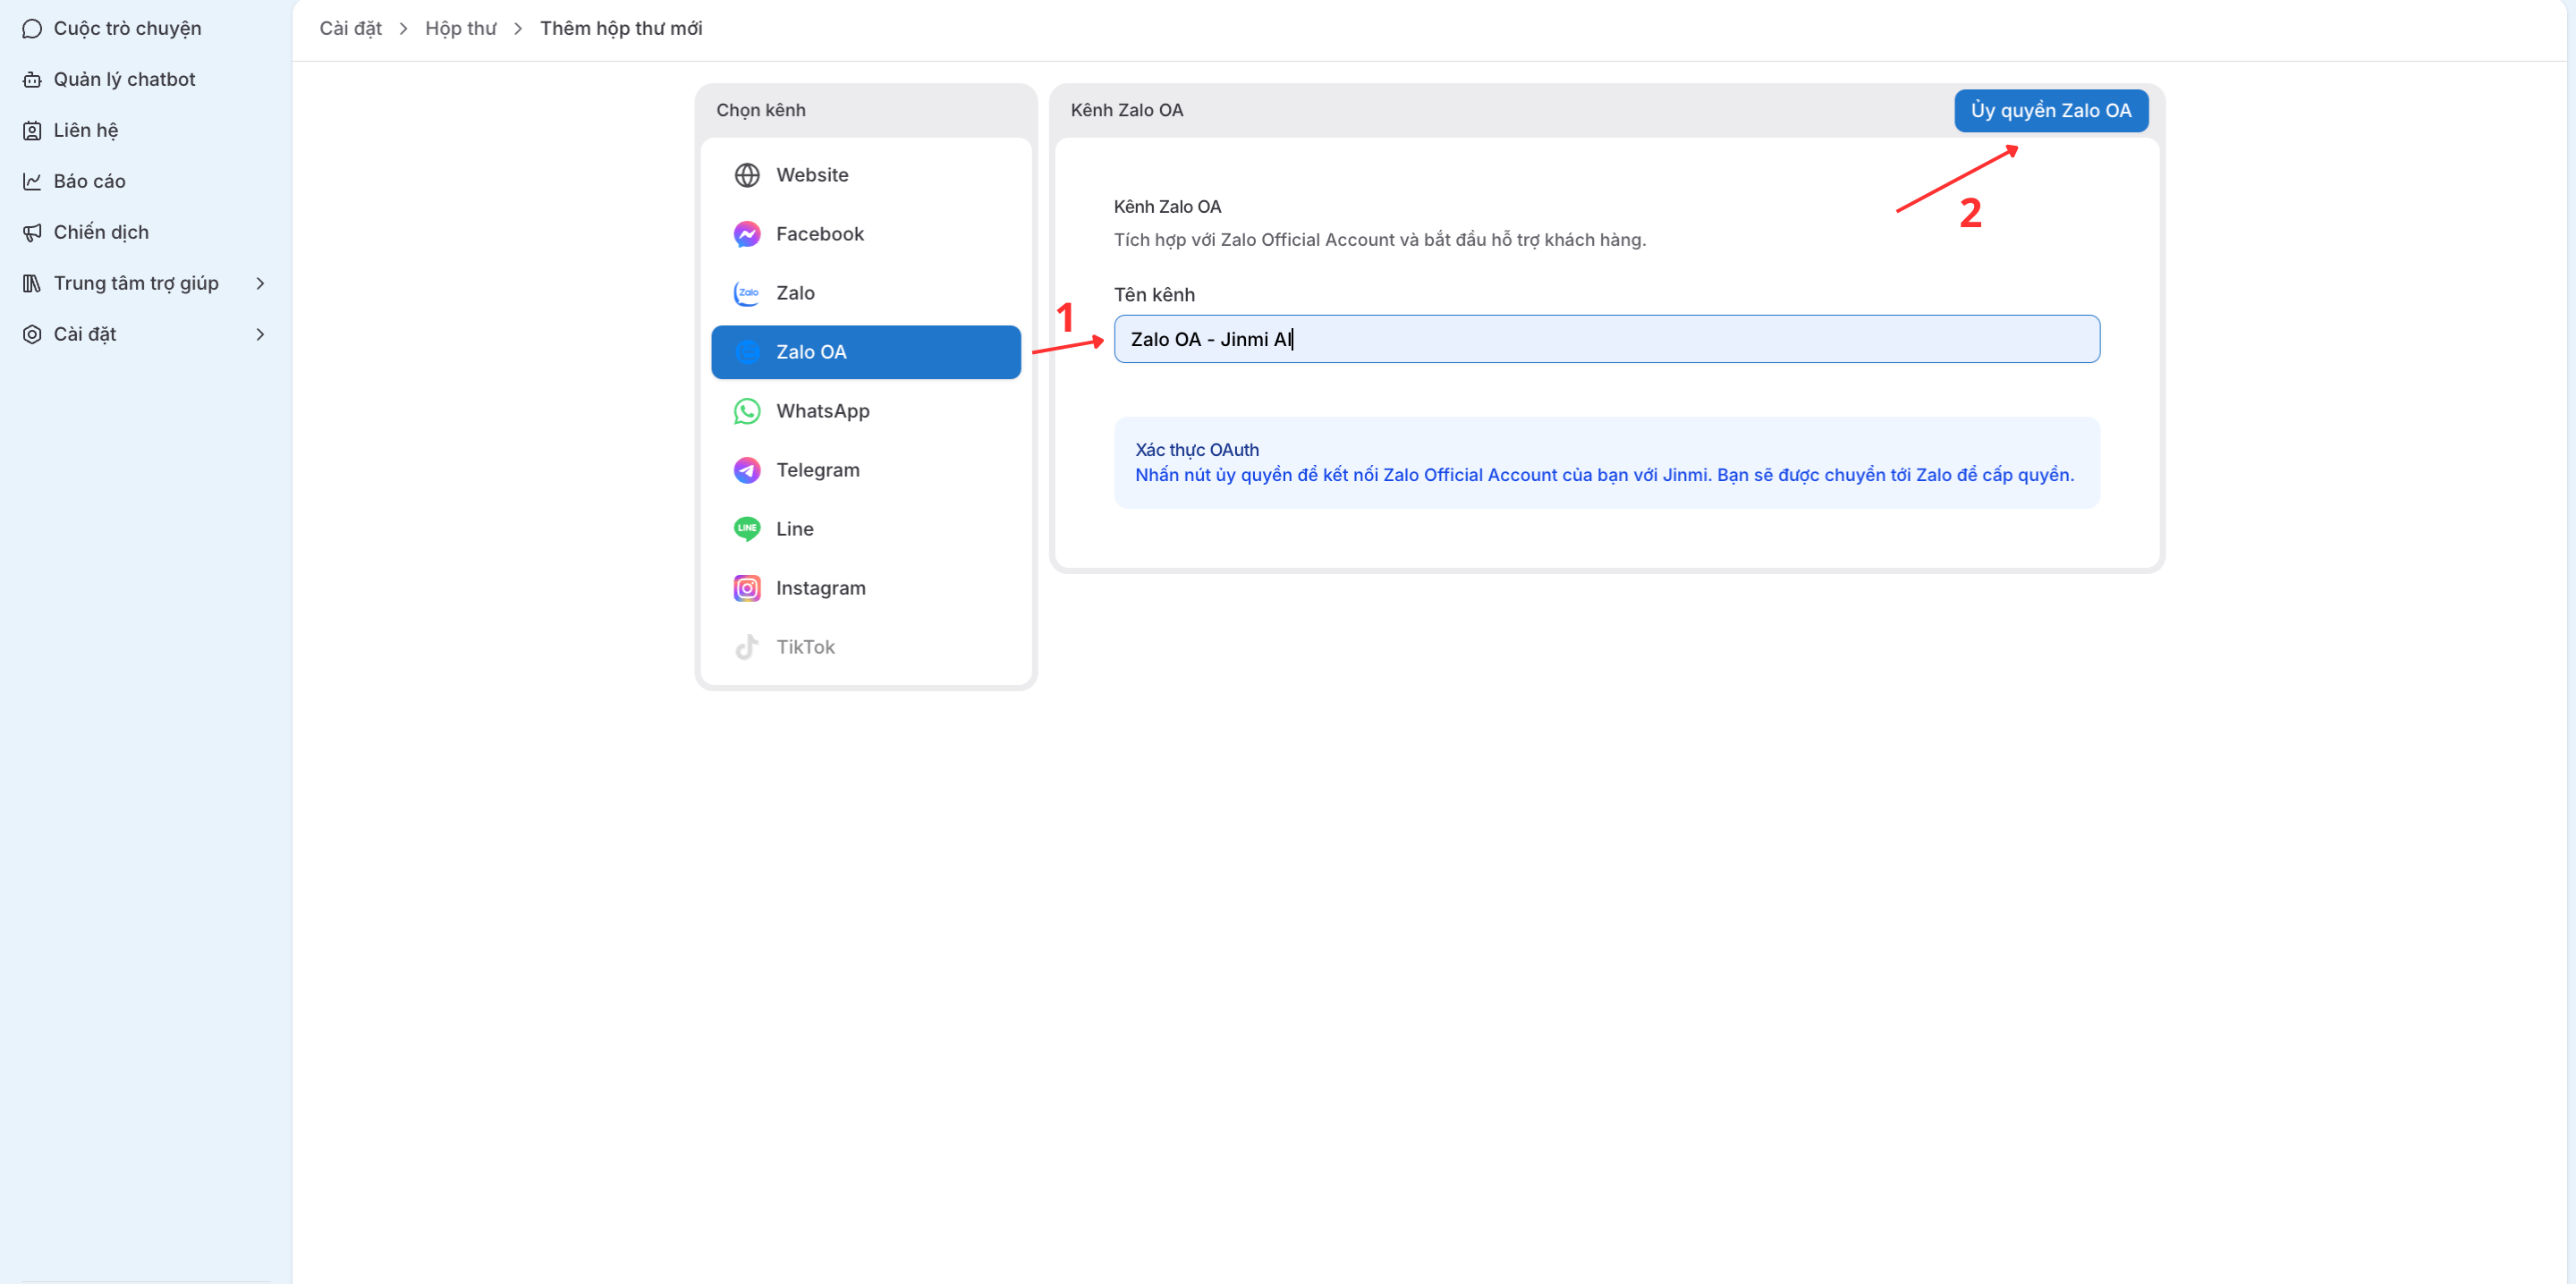The height and width of the screenshot is (1284, 2576).
Task: Click the Telegram icon
Action: [747, 470]
